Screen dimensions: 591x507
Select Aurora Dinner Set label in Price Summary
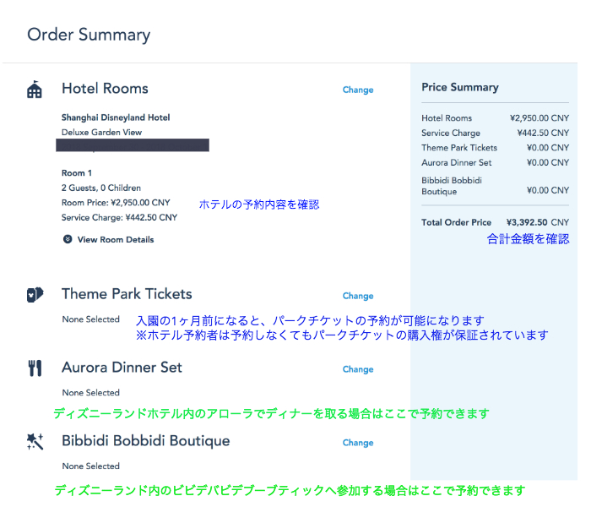coord(457,162)
